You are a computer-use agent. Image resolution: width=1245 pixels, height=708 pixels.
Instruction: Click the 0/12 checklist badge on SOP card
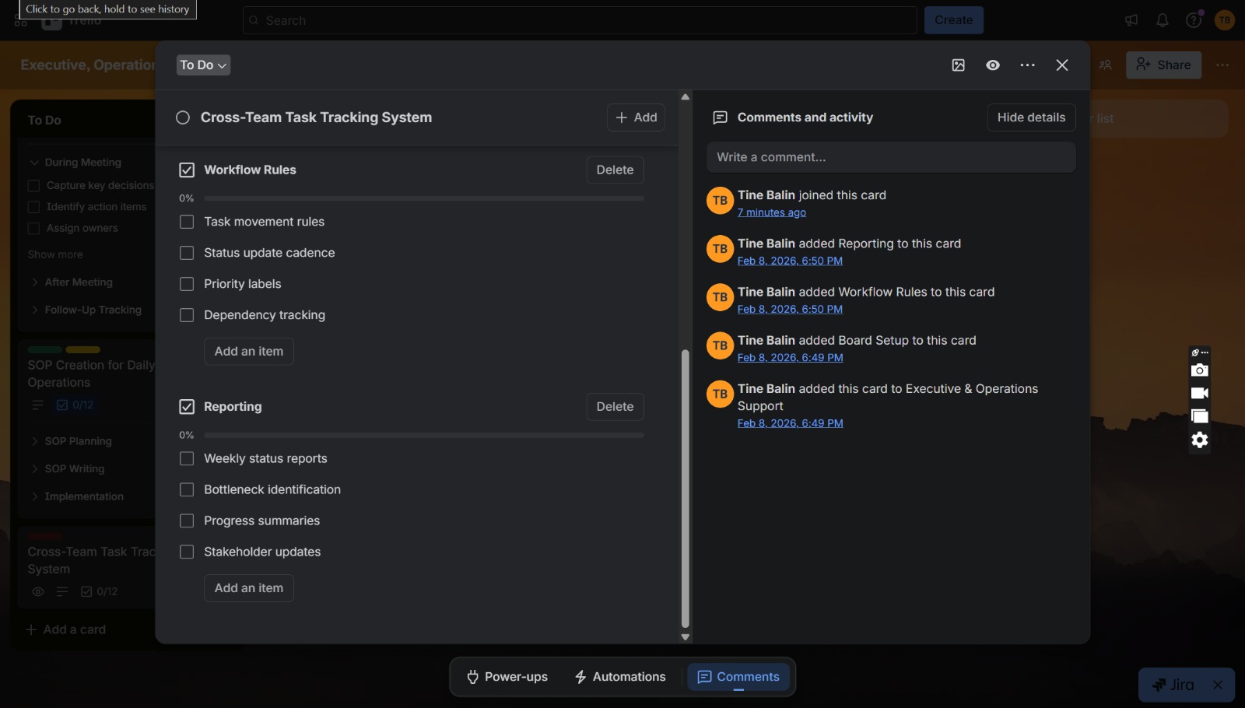pyautogui.click(x=75, y=405)
